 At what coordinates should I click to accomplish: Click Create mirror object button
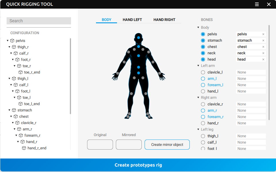click(167, 144)
